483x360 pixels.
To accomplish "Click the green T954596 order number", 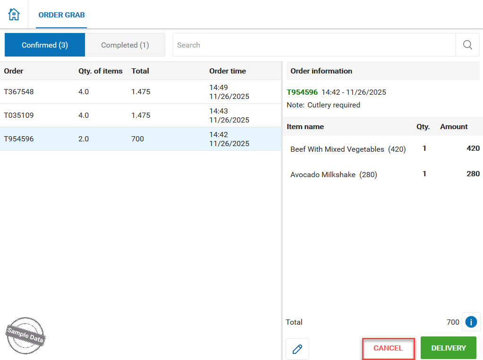I will point(302,92).
